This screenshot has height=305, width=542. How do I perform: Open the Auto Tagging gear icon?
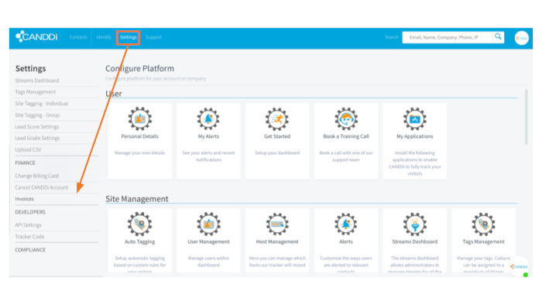[139, 224]
